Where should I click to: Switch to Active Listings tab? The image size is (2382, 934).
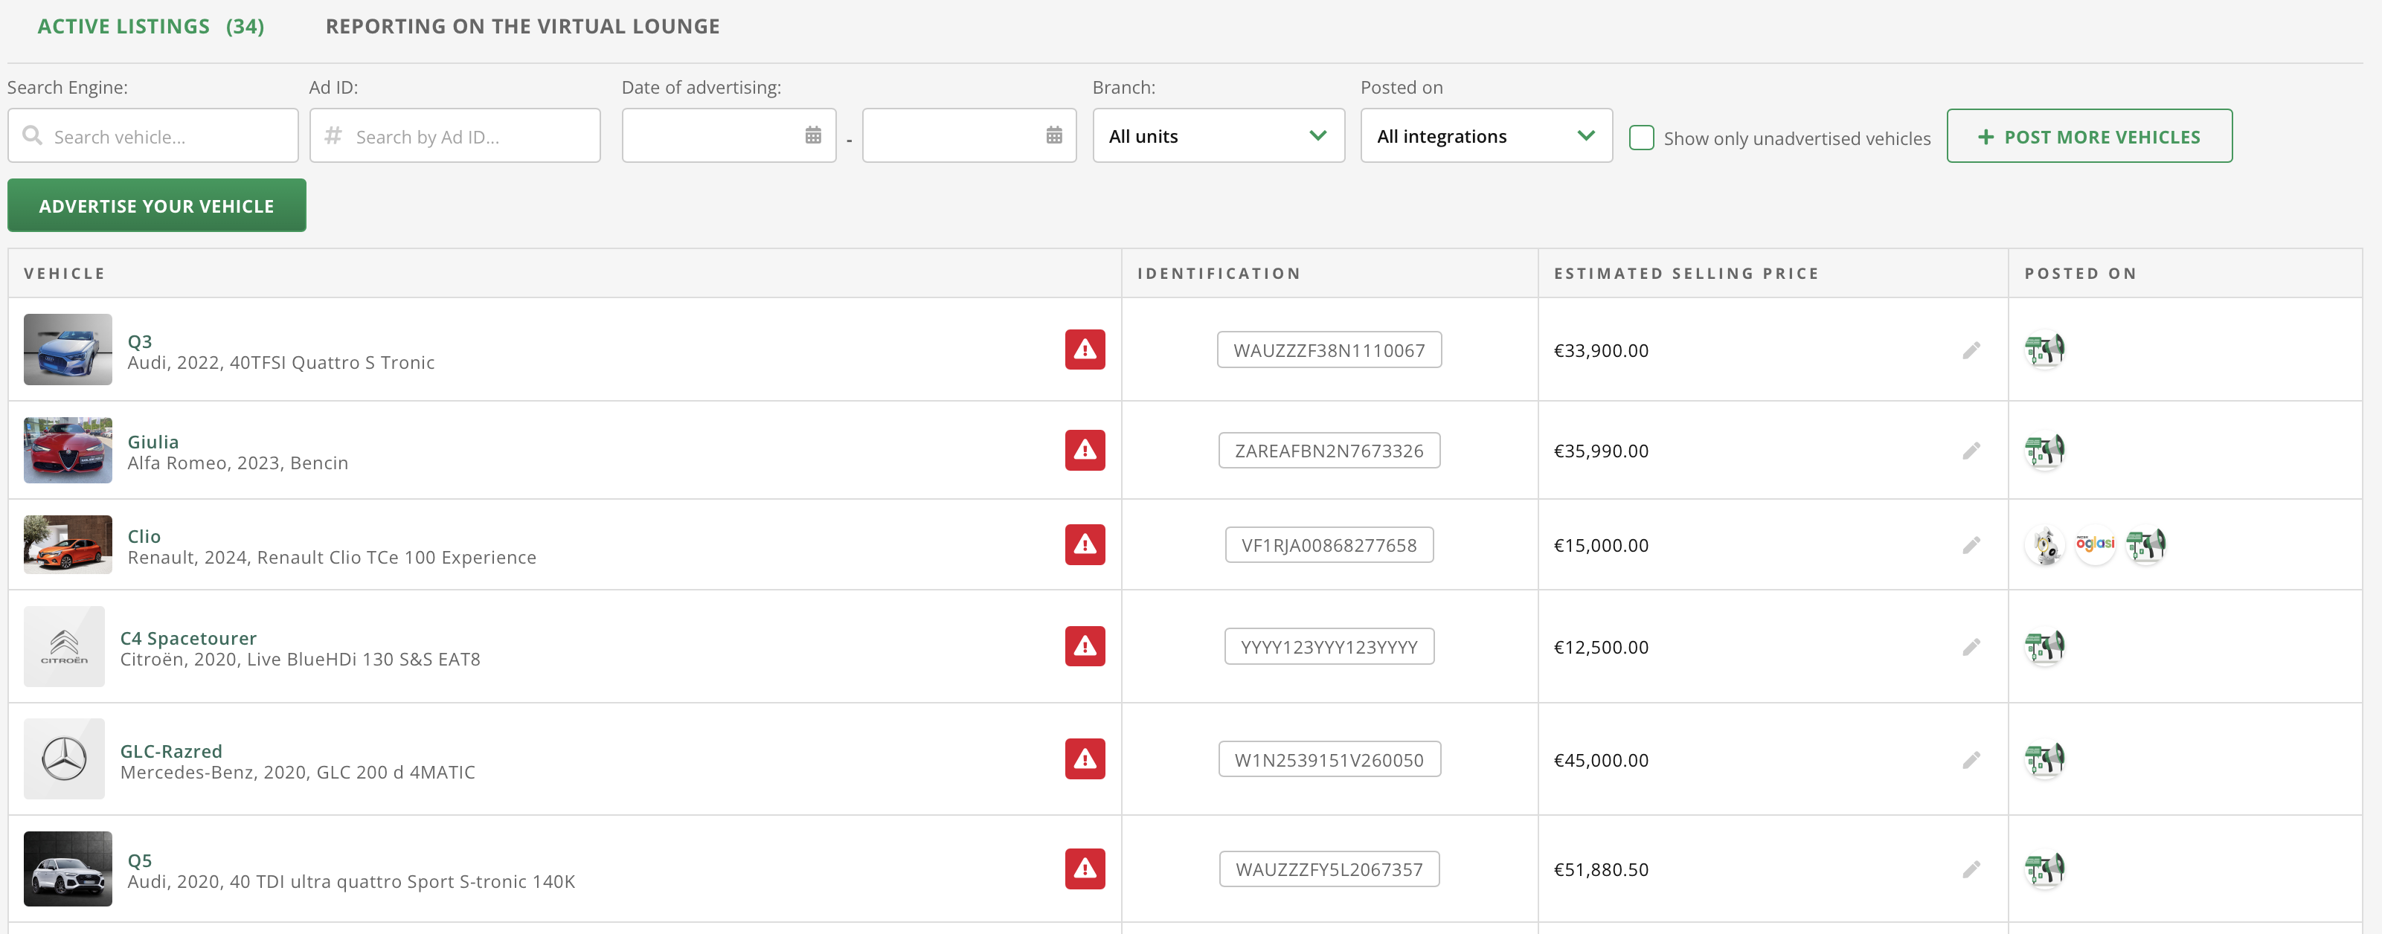tap(151, 26)
